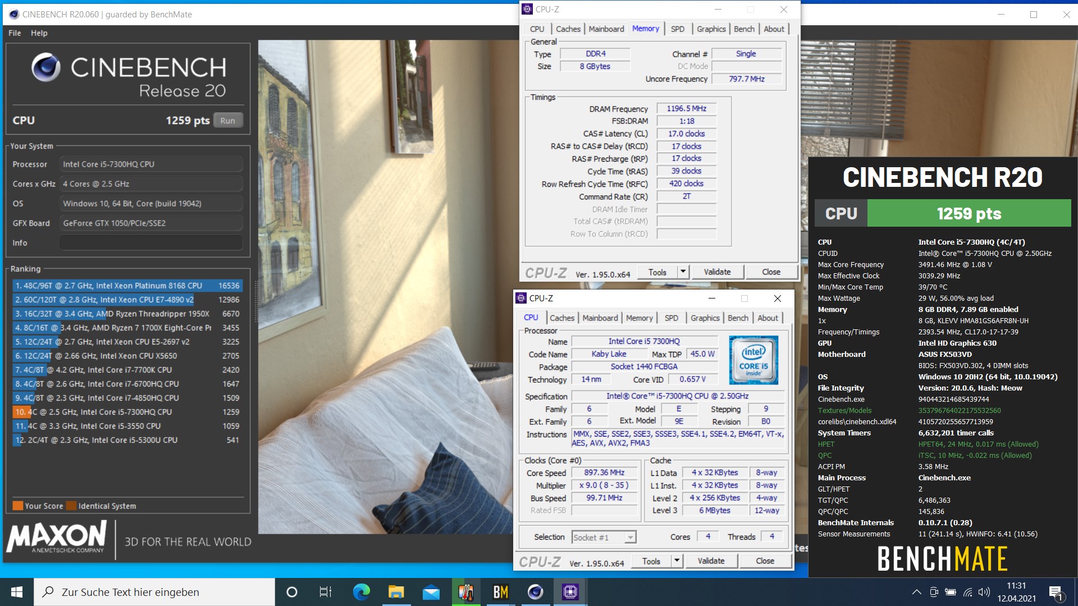Switch to HWiNFO taskbar icon
Image resolution: width=1078 pixels, height=606 pixels.
click(x=465, y=592)
